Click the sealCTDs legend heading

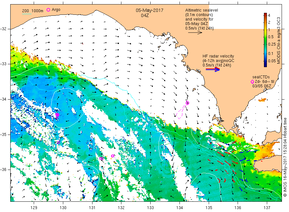coord(261,77)
